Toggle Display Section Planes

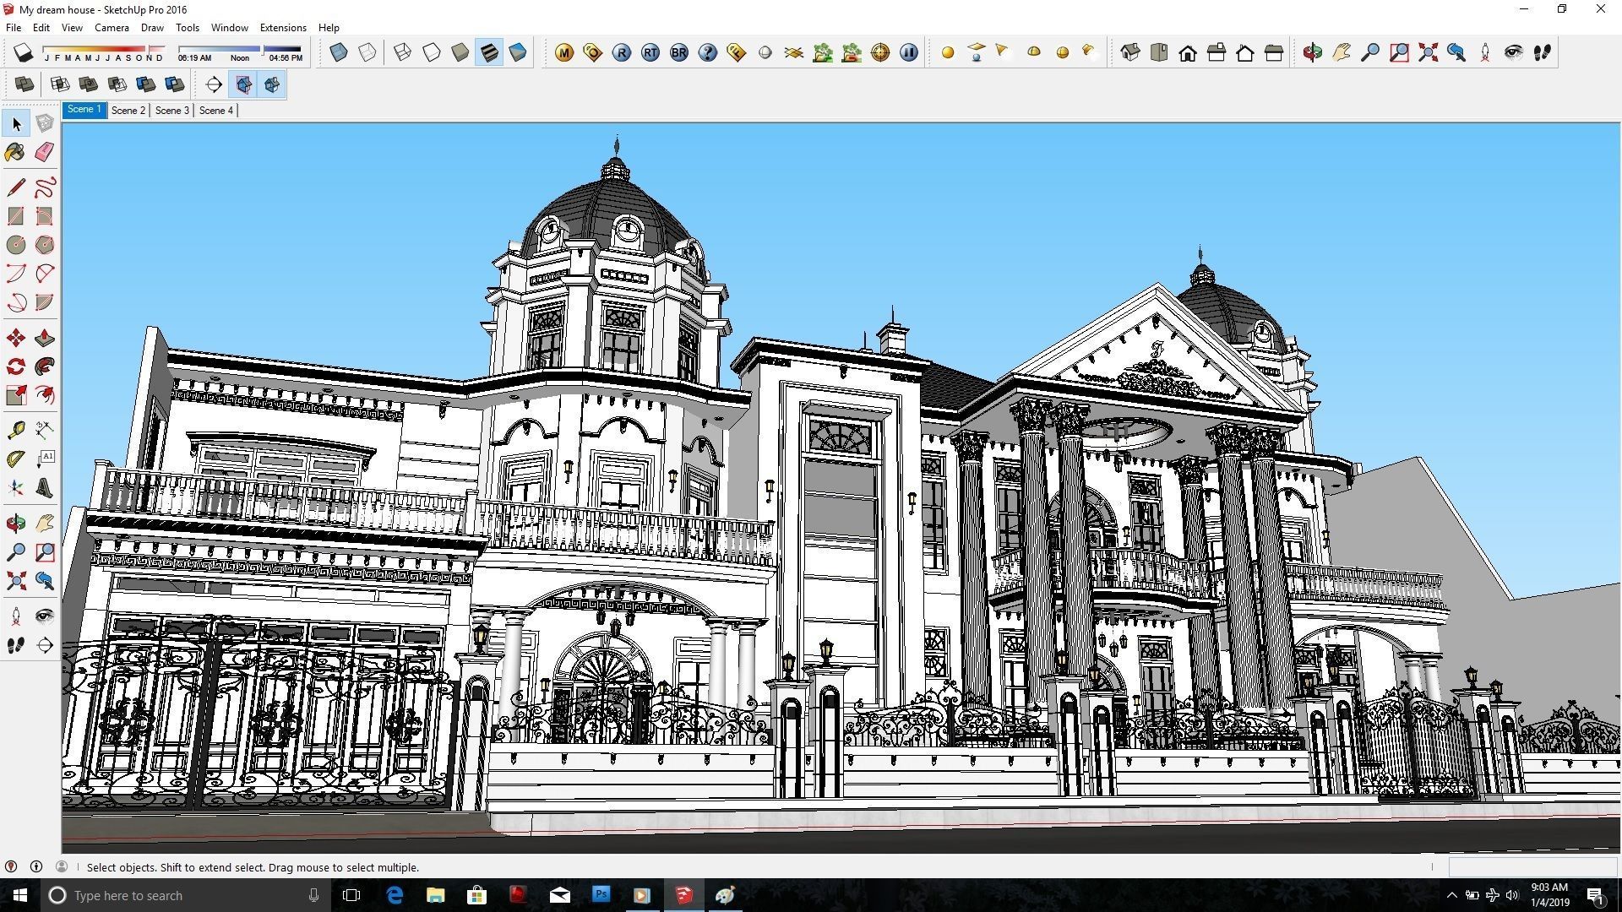(x=243, y=84)
